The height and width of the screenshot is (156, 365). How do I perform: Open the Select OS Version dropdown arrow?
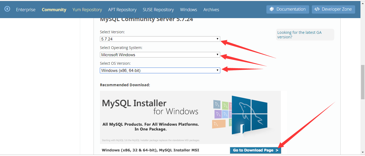coord(217,70)
